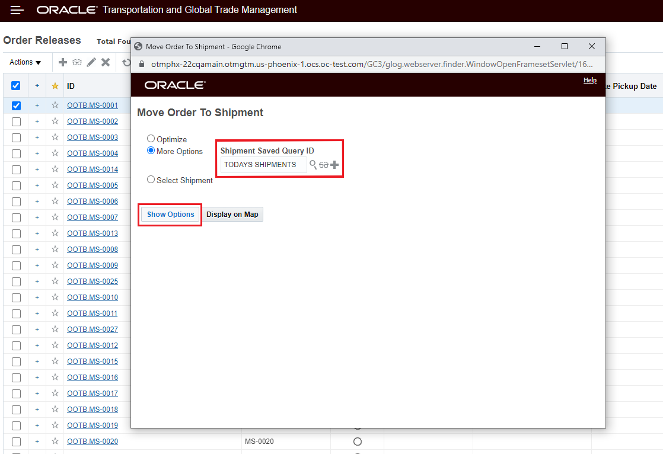This screenshot has width=663, height=454.
Task: Select the More Options radio button
Action: (x=151, y=151)
